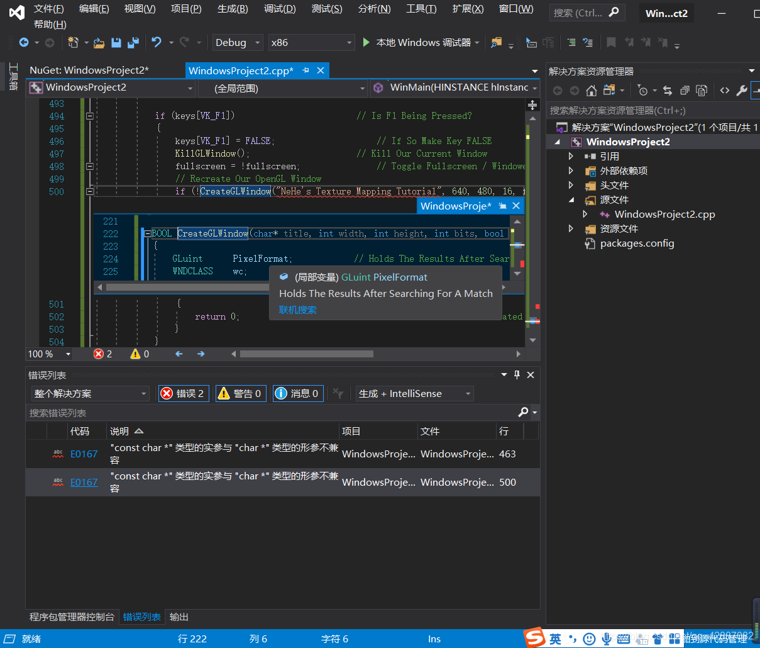Image resolution: width=760 pixels, height=648 pixels.
Task: Click the bookmark toggle icon in the toolbar
Action: tap(611, 42)
